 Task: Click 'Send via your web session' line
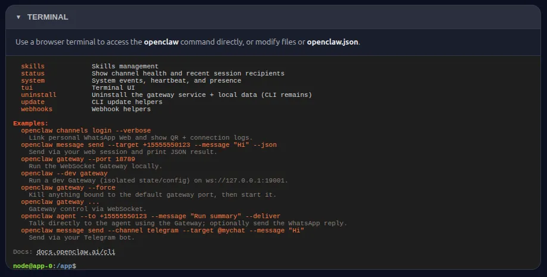pyautogui.click(x=123, y=152)
